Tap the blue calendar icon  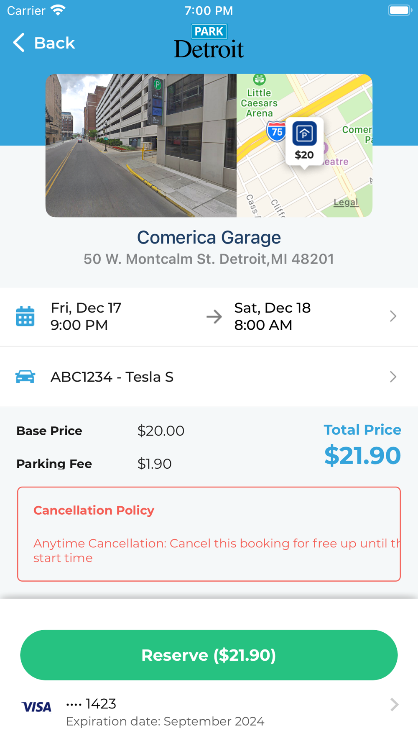[25, 316]
